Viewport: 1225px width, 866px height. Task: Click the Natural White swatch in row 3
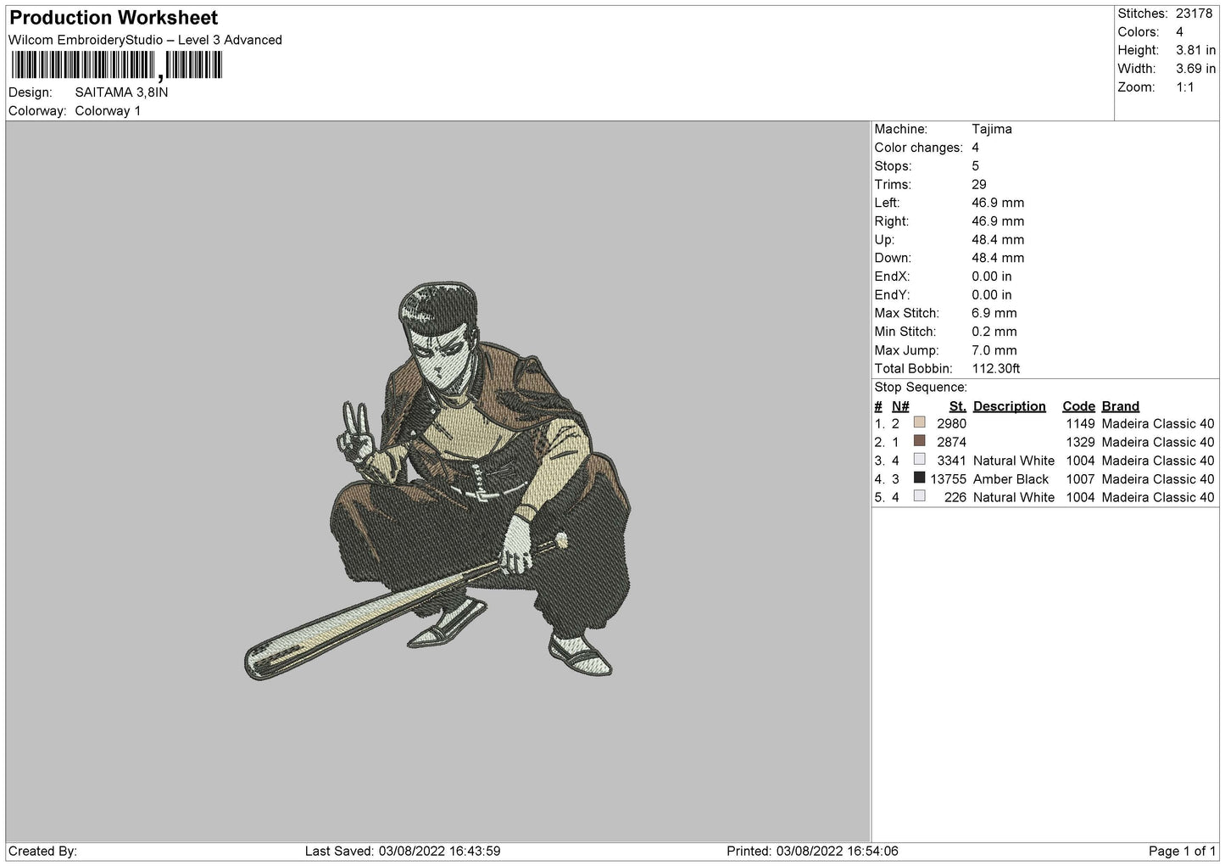tap(920, 460)
